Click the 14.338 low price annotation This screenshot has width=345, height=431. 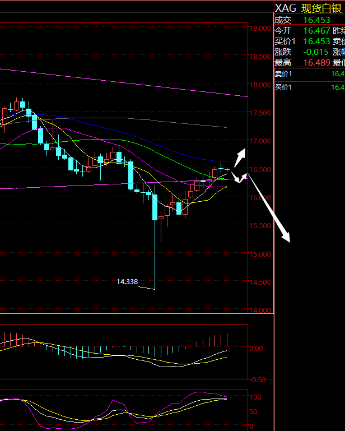127,282
